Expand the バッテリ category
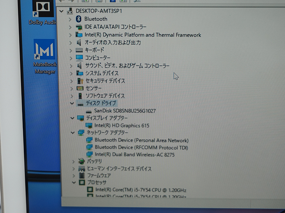Viewport: 285px width, 213px height. [x=73, y=162]
